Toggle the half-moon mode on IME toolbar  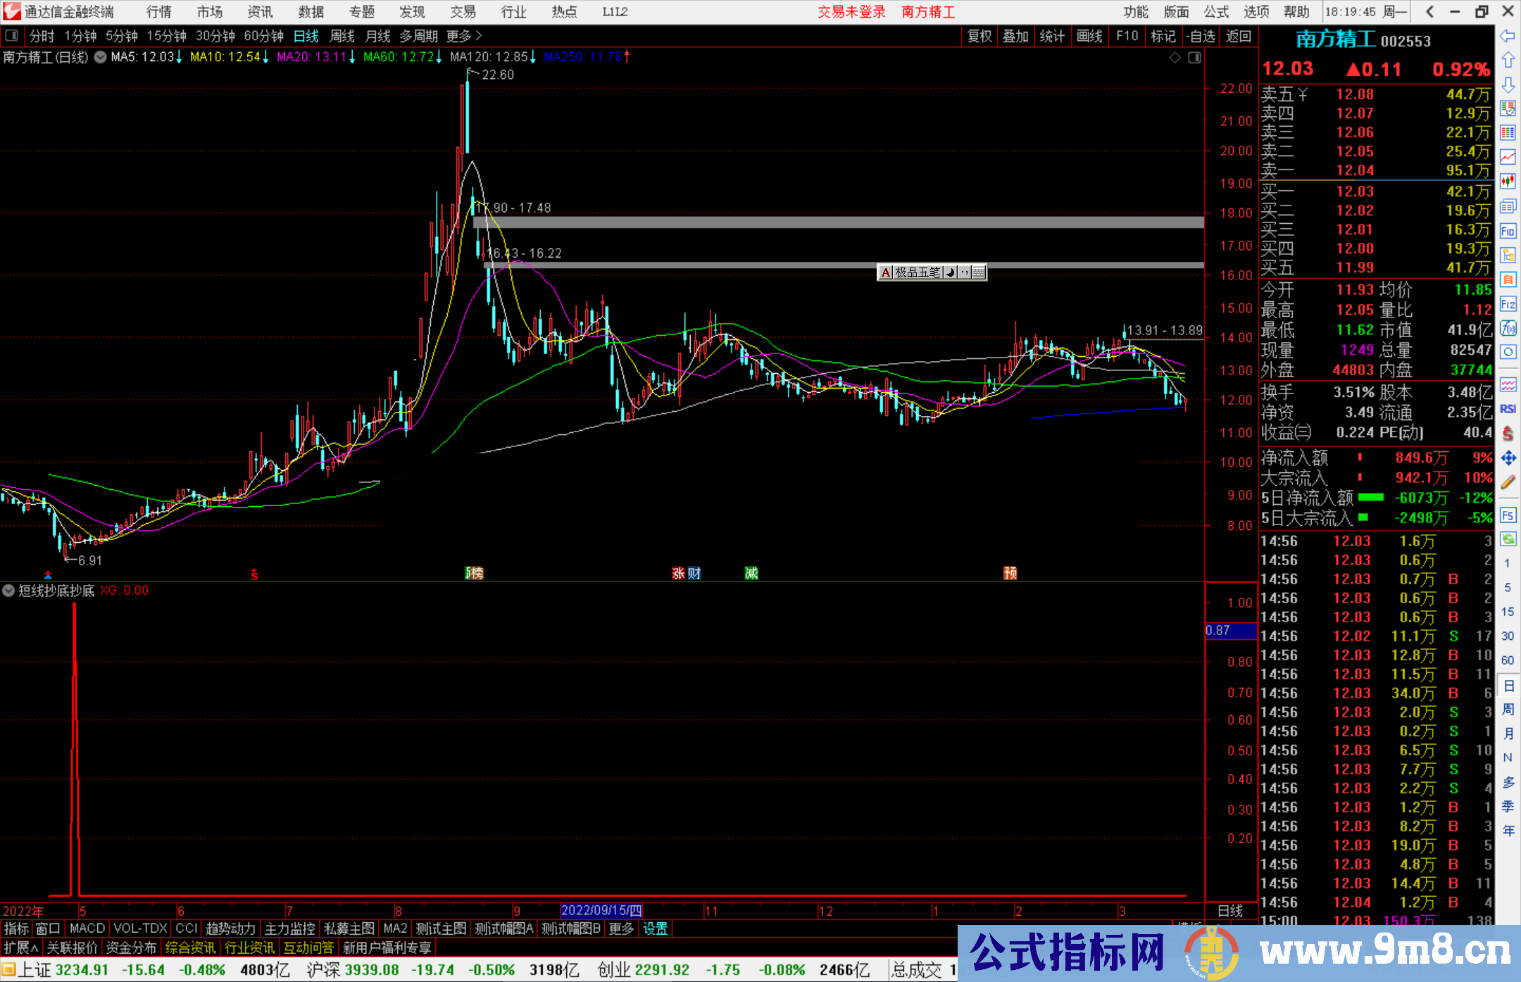(951, 272)
